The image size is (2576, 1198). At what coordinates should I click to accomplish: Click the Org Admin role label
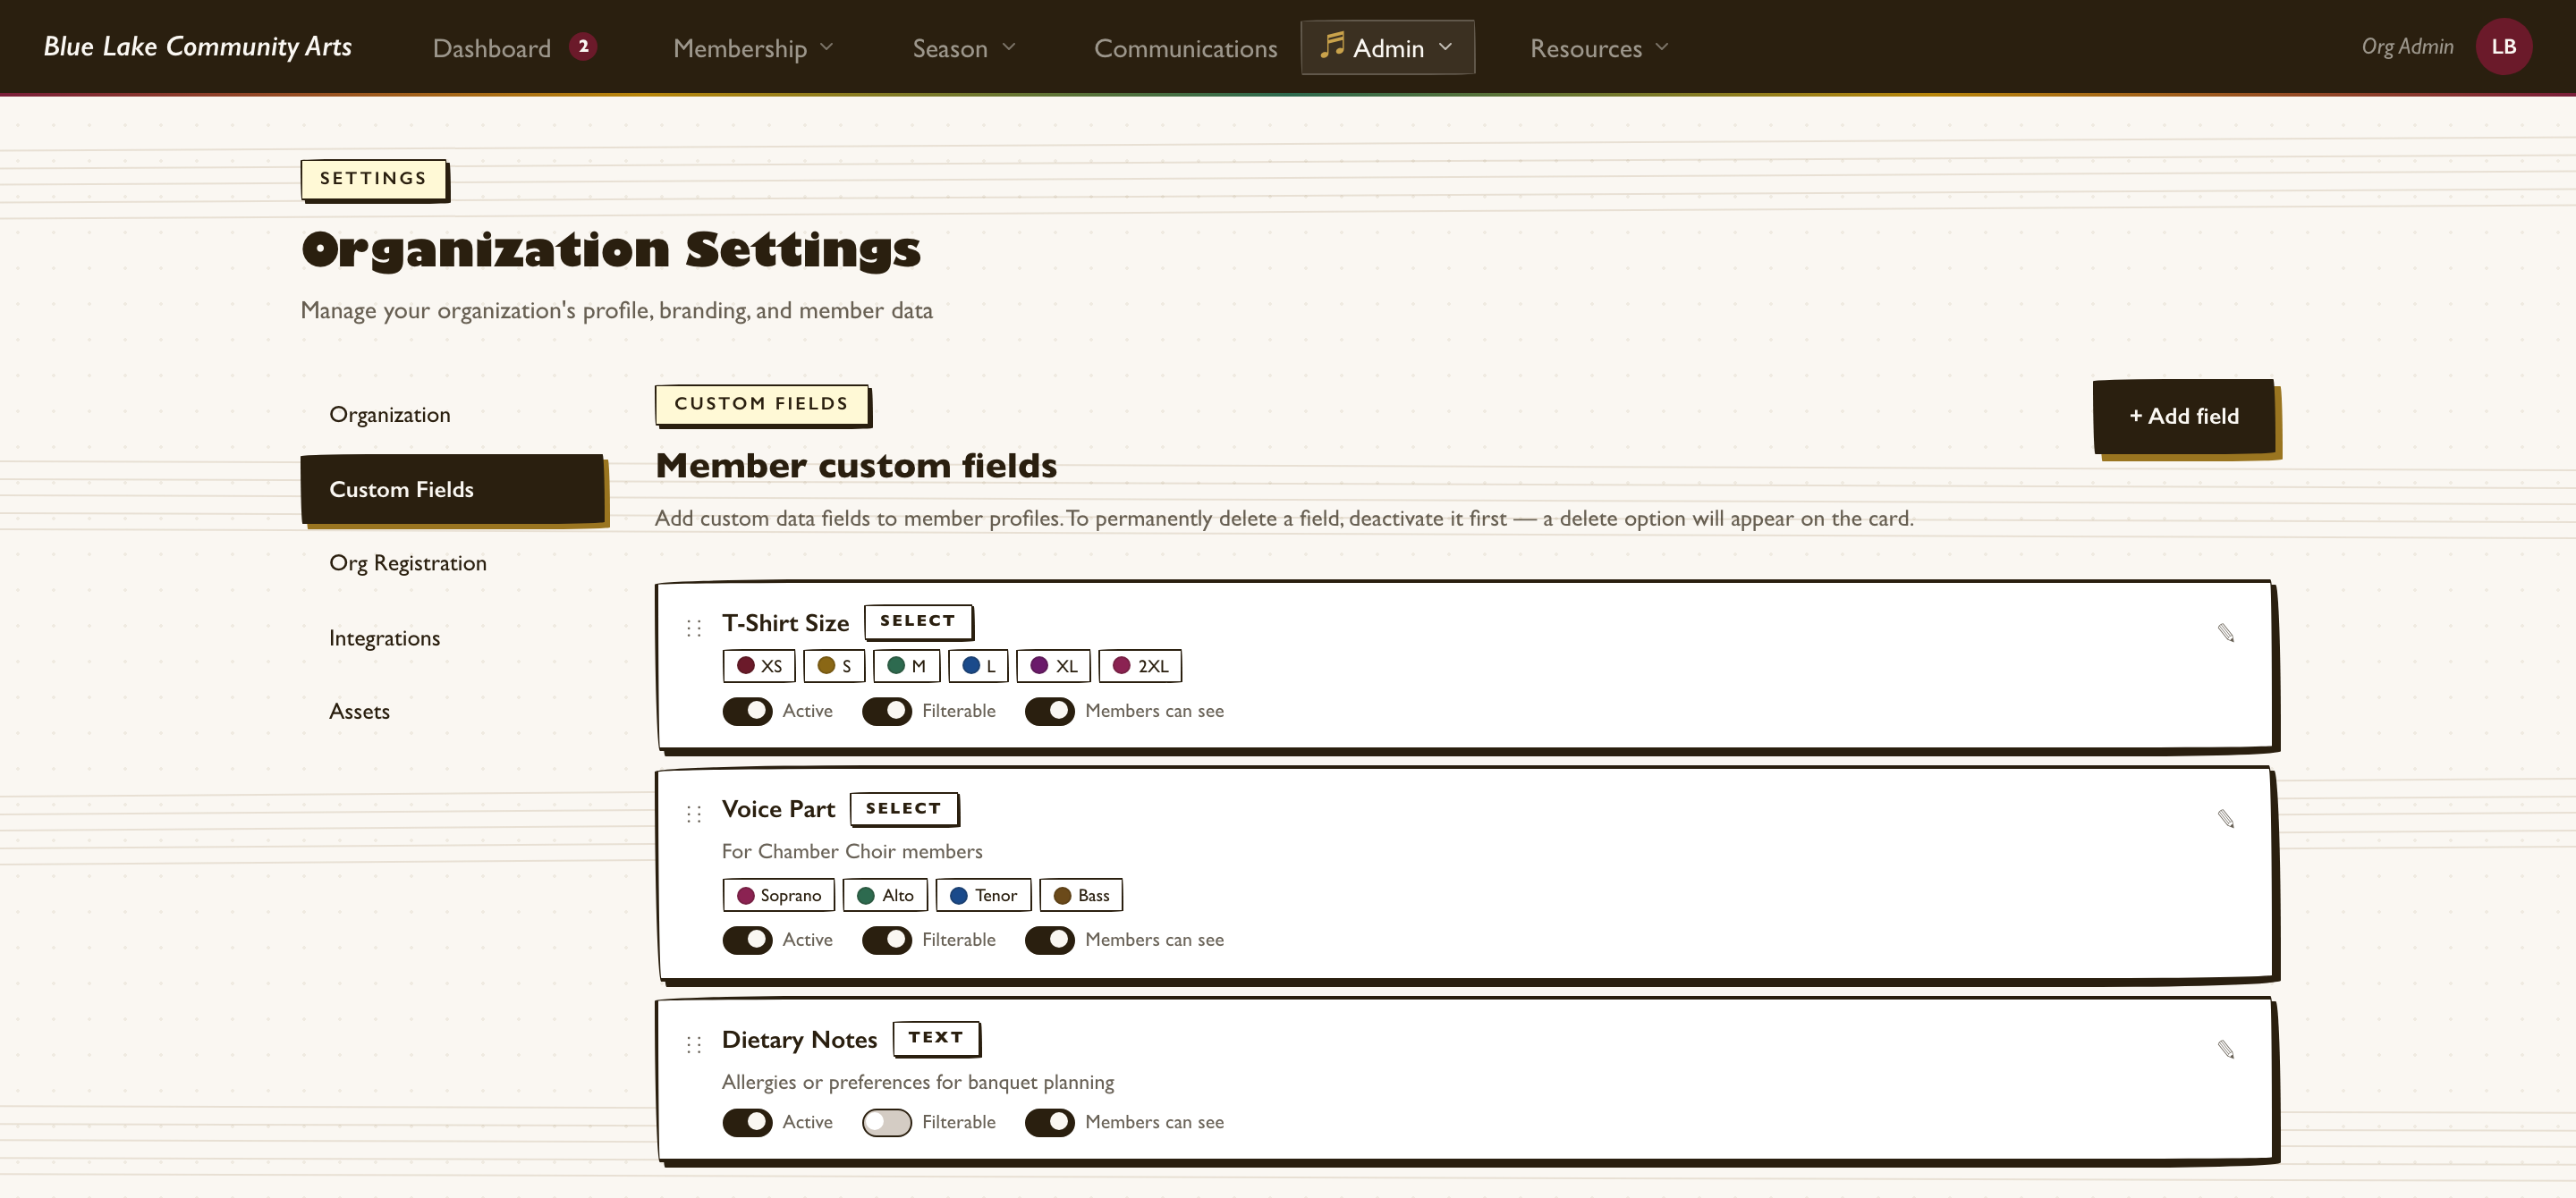(2407, 47)
